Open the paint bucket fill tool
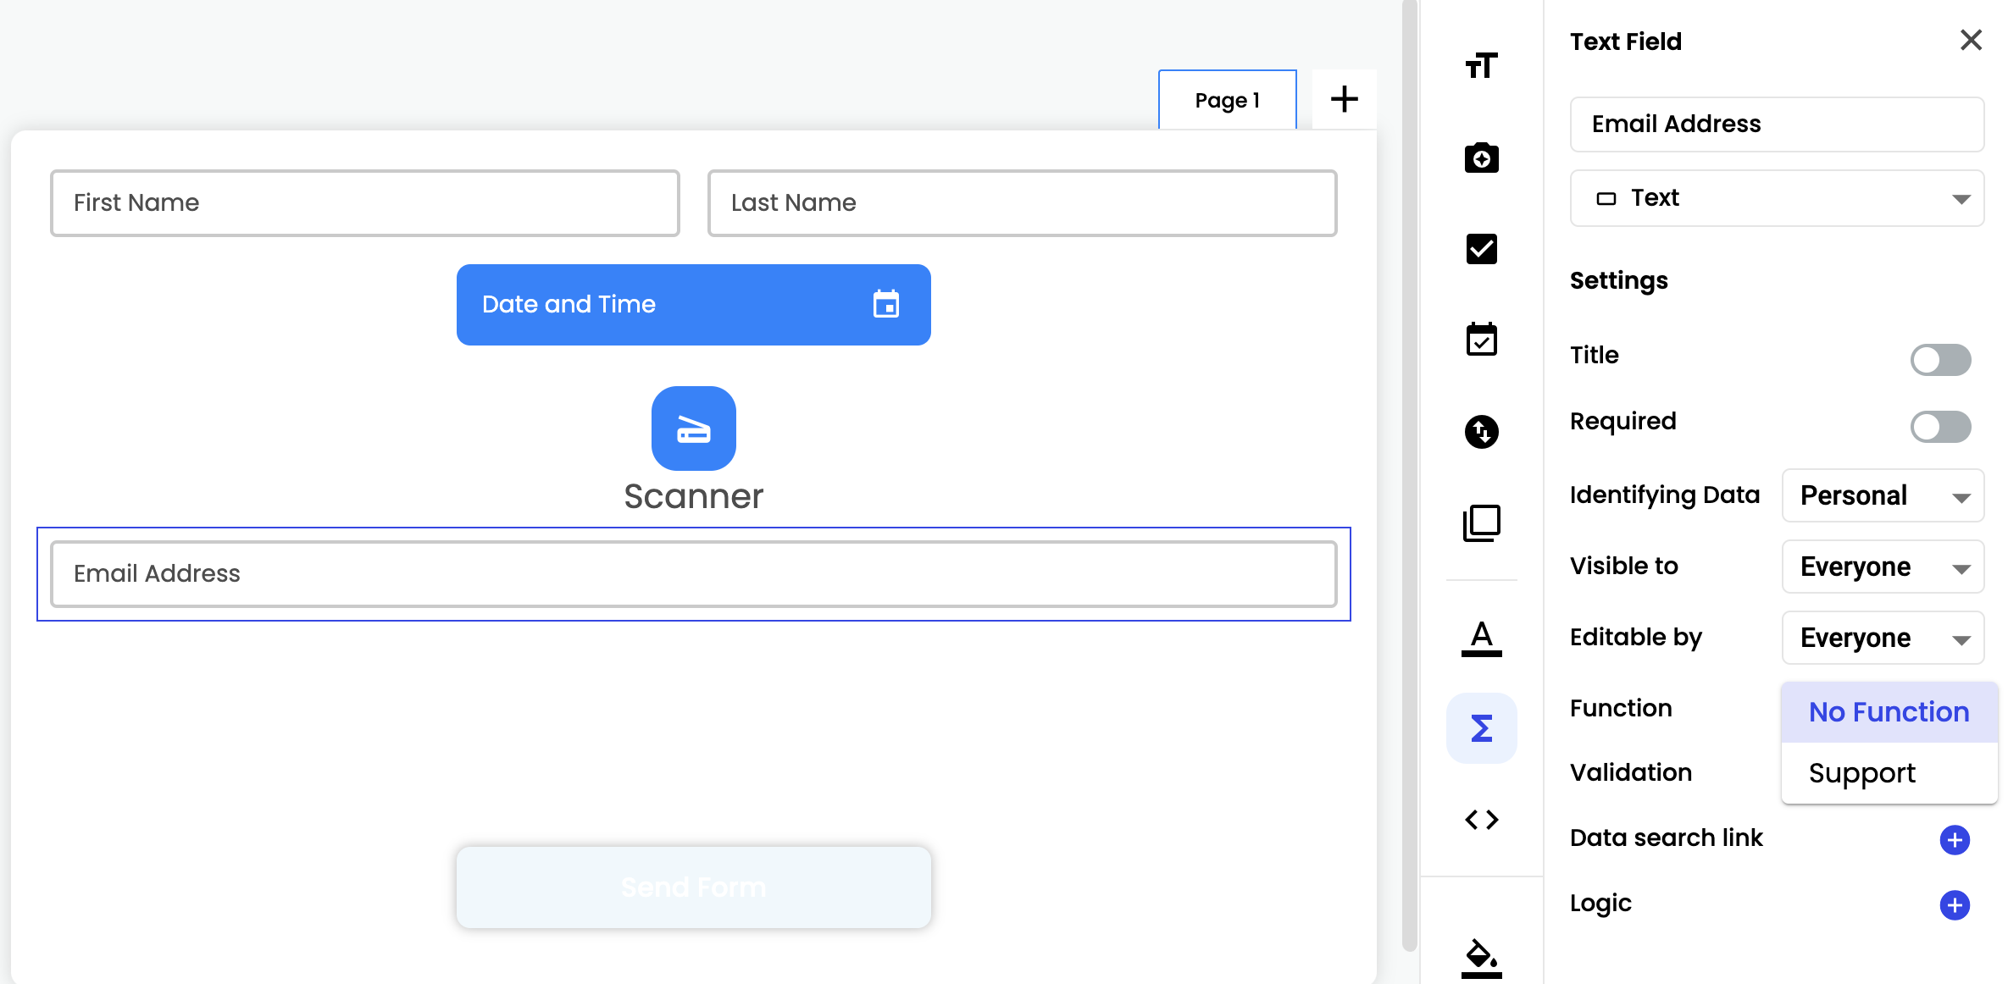This screenshot has width=2008, height=984. pyautogui.click(x=1481, y=958)
